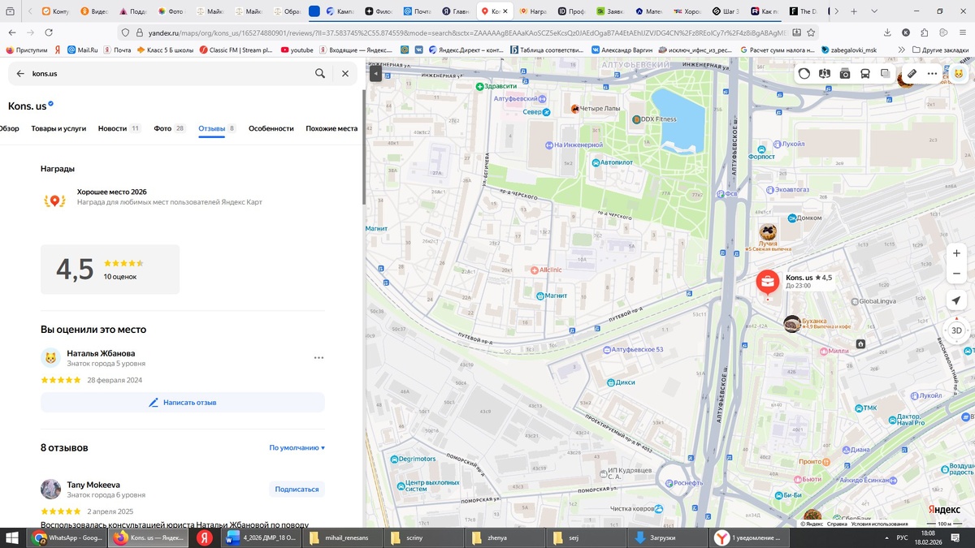Click the Хорошее место 2026 award icon

pyautogui.click(x=54, y=199)
